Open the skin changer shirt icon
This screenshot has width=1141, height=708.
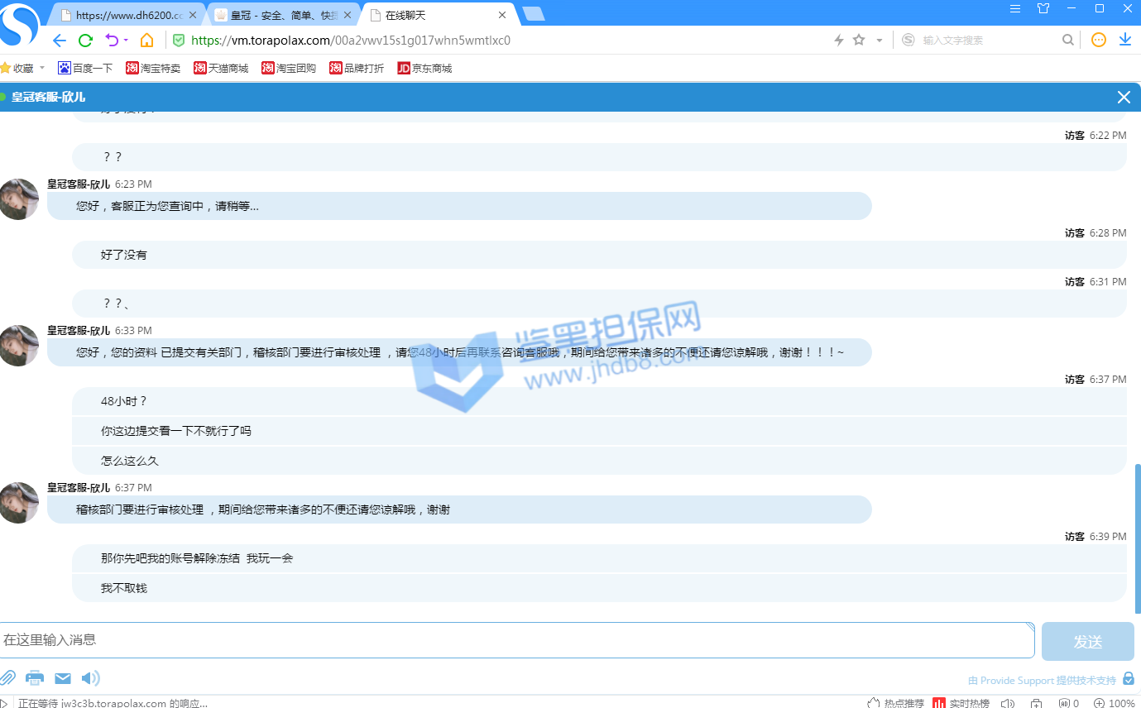tap(1043, 8)
